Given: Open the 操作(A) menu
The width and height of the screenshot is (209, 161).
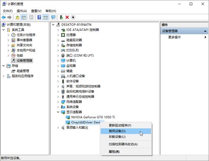Looking at the screenshot, I should click(22, 11).
